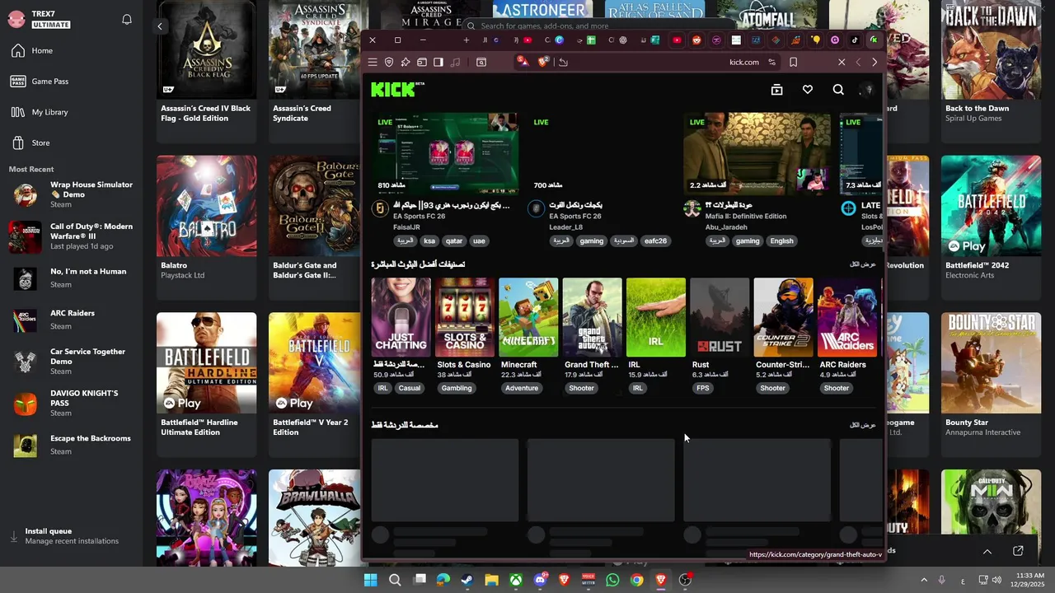1055x593 pixels.
Task: Open OBS Studio from the taskbar
Action: pos(685,580)
